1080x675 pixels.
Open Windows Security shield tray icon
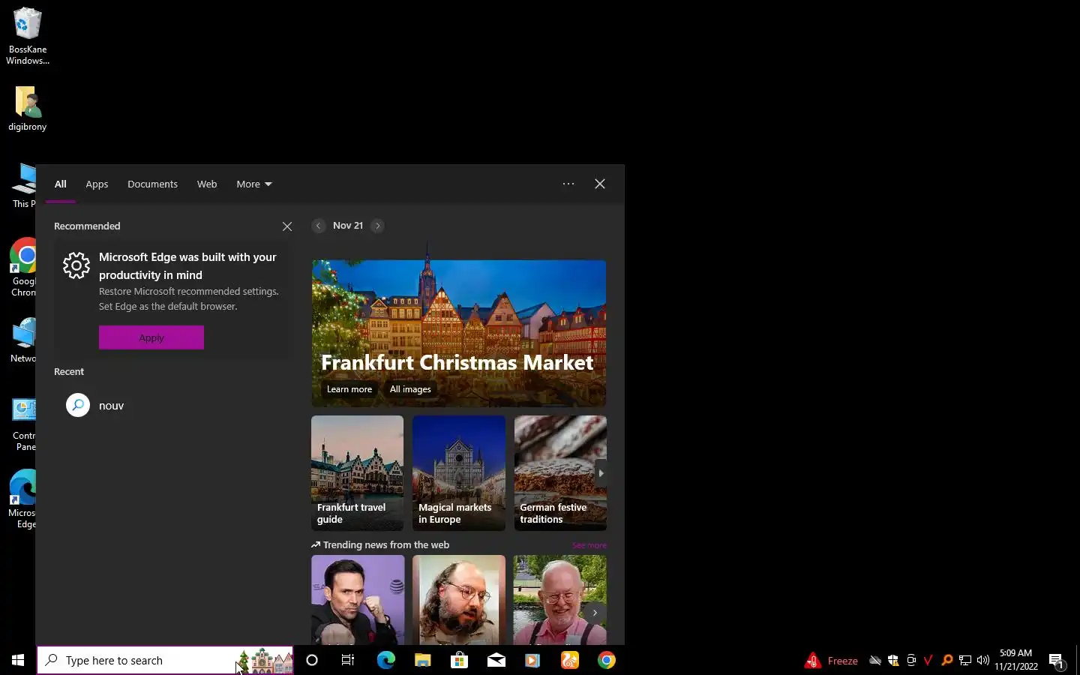coord(893,661)
